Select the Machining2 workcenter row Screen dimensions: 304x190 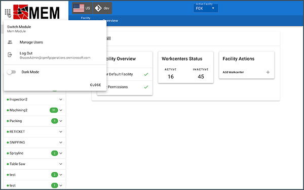(35, 110)
